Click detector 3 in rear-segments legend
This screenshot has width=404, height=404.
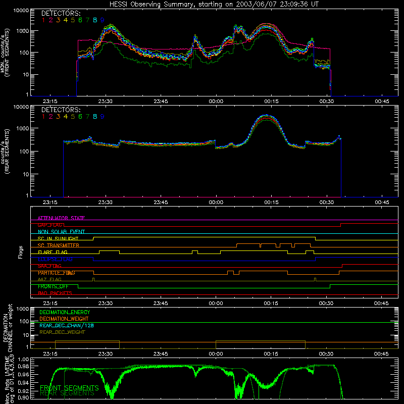pyautogui.click(x=58, y=117)
